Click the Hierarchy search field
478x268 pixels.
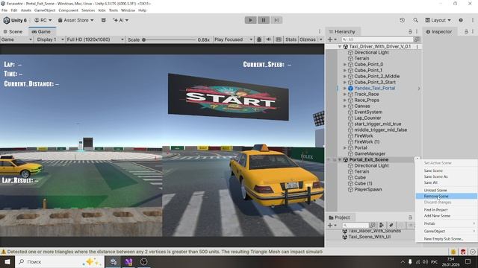coord(377,39)
